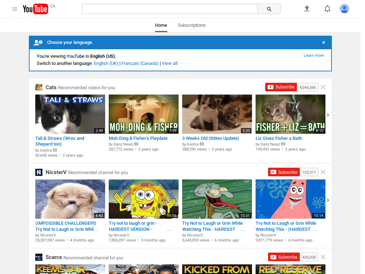This screenshot has height=274, width=365.
Task: Click the NicsterV channel avatar icon
Action: tap(39, 172)
